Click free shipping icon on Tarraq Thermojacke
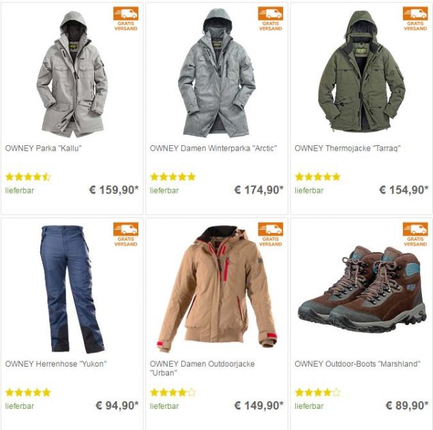The image size is (433, 430). [415, 19]
